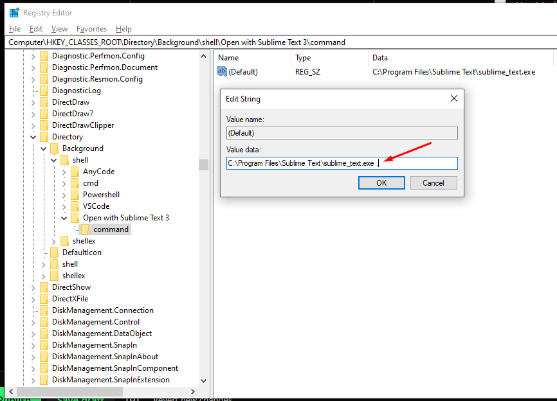Image resolution: width=557 pixels, height=401 pixels.
Task: Click the Background folder icon
Action: (x=55, y=148)
